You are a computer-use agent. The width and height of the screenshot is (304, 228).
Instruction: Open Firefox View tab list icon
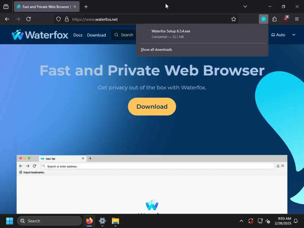pyautogui.click(x=6, y=7)
